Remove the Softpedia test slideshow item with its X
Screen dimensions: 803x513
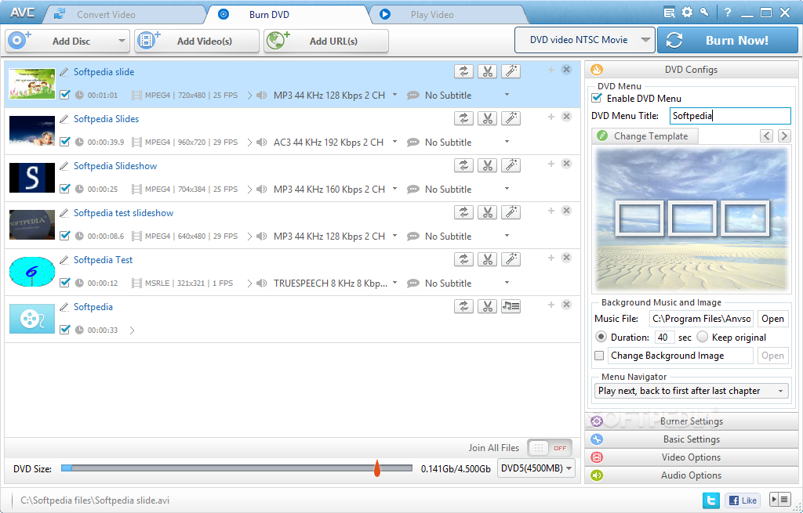[566, 211]
